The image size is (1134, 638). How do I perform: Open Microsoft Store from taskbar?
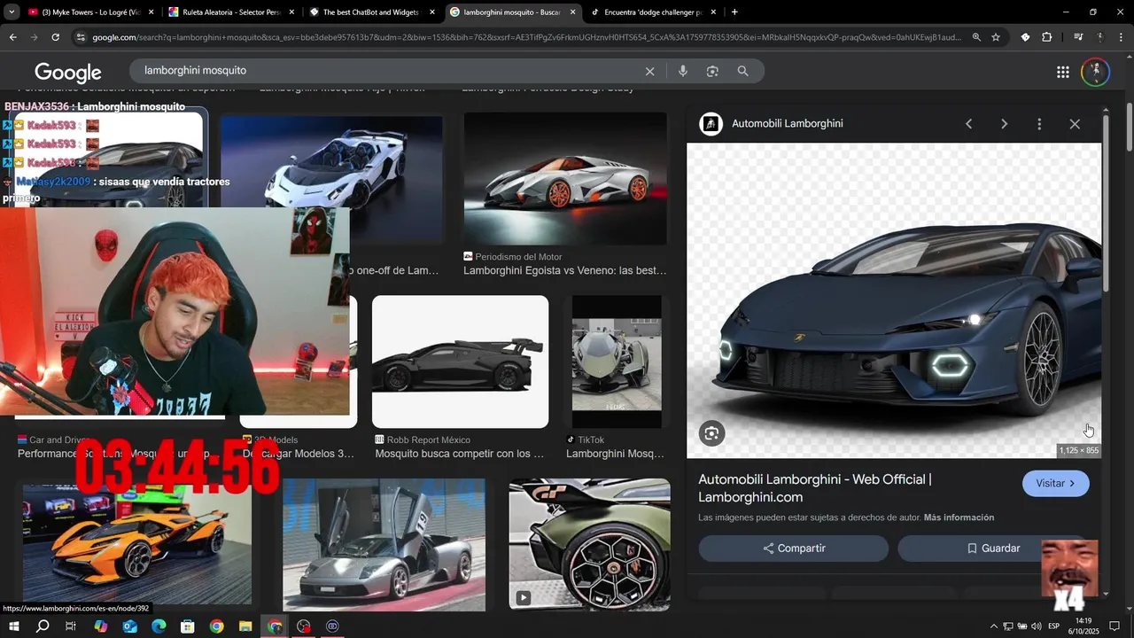[x=187, y=626]
